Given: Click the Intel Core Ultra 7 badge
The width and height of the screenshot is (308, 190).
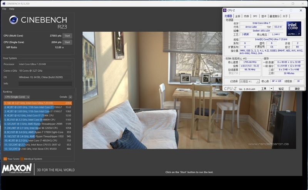Looking at the screenshot, I should click(x=294, y=29).
